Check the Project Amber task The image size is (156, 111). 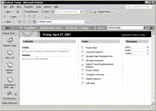(83, 70)
